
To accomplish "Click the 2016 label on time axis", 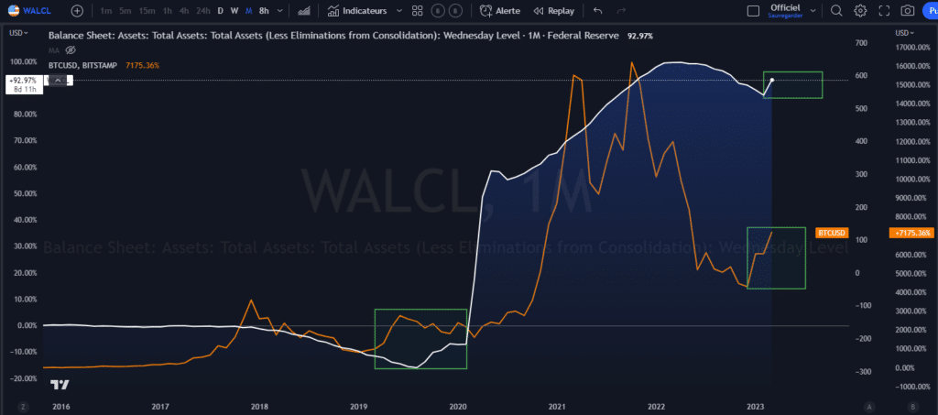I will pyautogui.click(x=60, y=407).
